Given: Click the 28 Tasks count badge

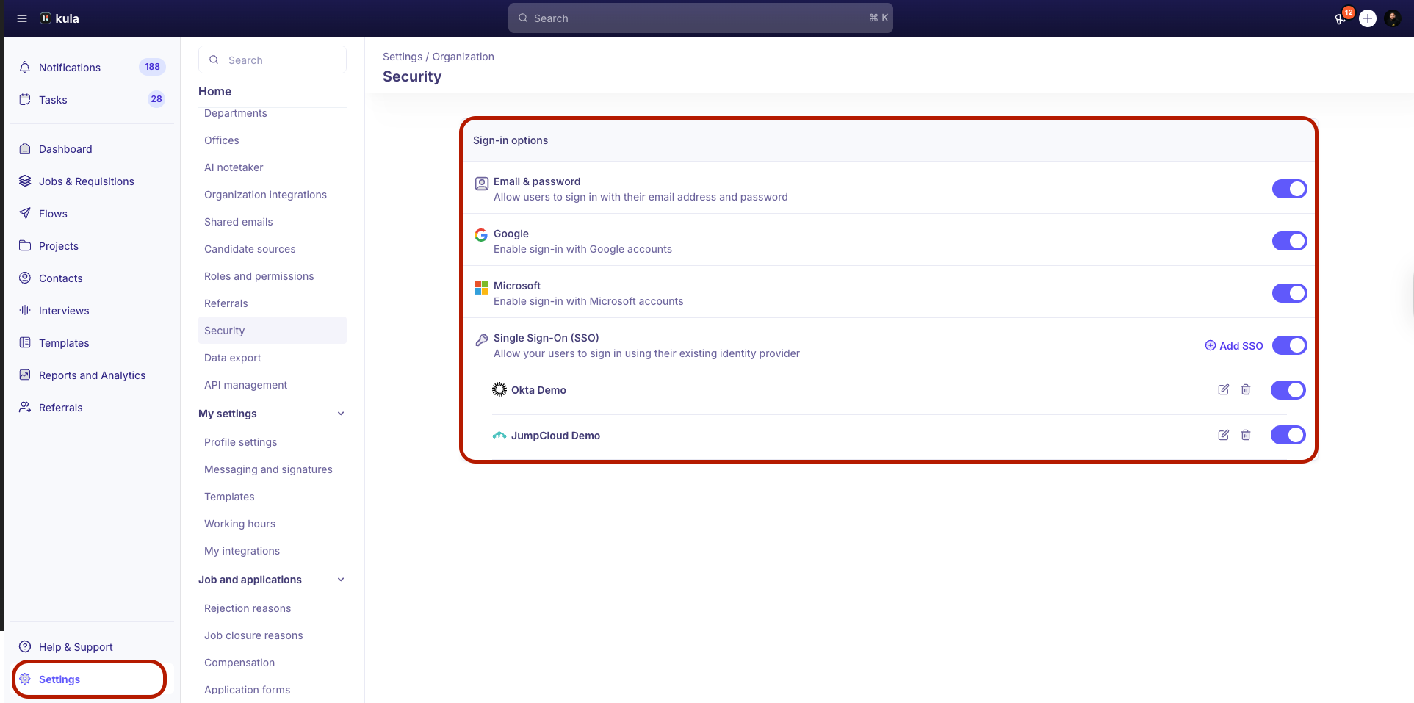Looking at the screenshot, I should 156,99.
